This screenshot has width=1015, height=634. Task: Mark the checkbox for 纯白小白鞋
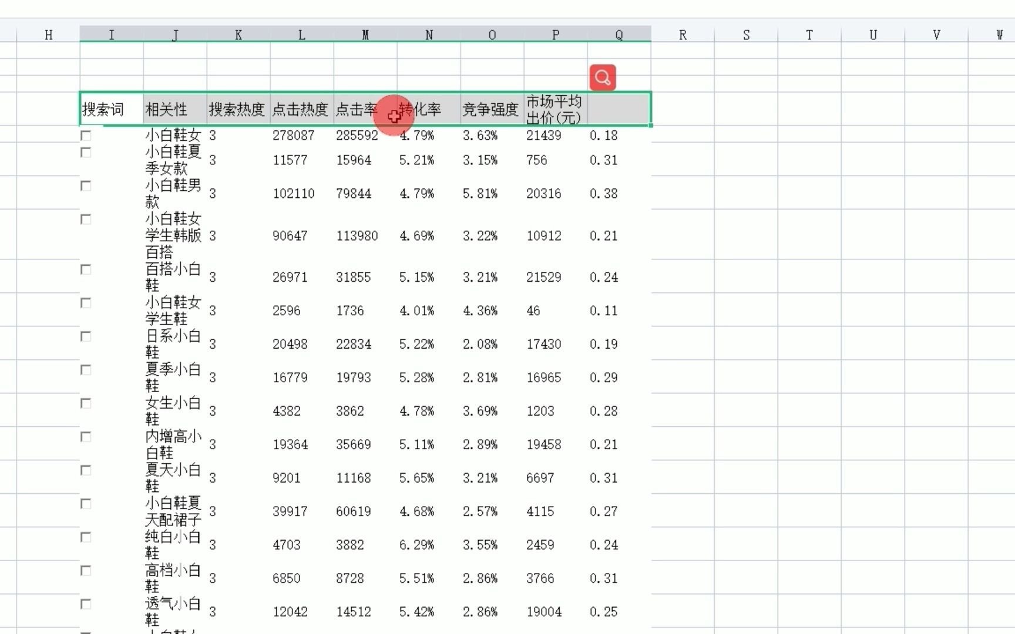tap(86, 537)
